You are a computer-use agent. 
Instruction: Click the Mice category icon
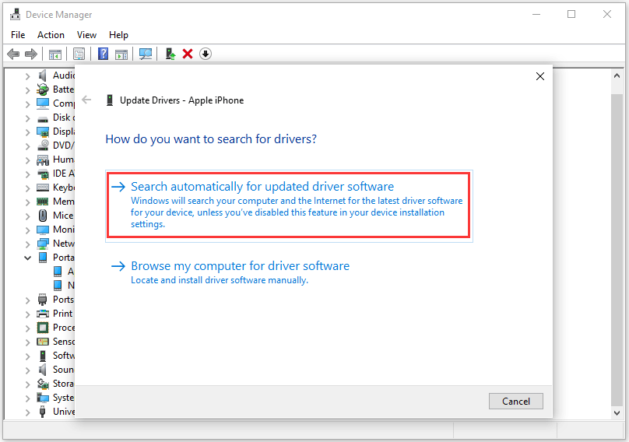click(x=43, y=216)
